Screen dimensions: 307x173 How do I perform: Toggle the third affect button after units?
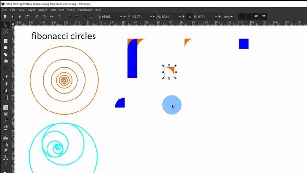point(256,17)
